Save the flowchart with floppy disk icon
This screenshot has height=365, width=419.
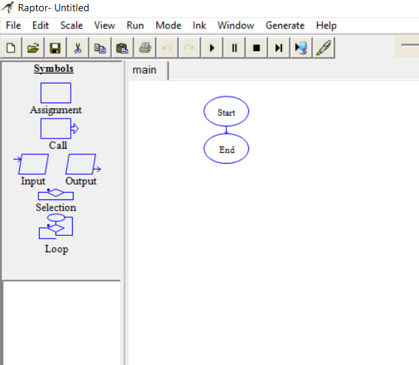56,48
